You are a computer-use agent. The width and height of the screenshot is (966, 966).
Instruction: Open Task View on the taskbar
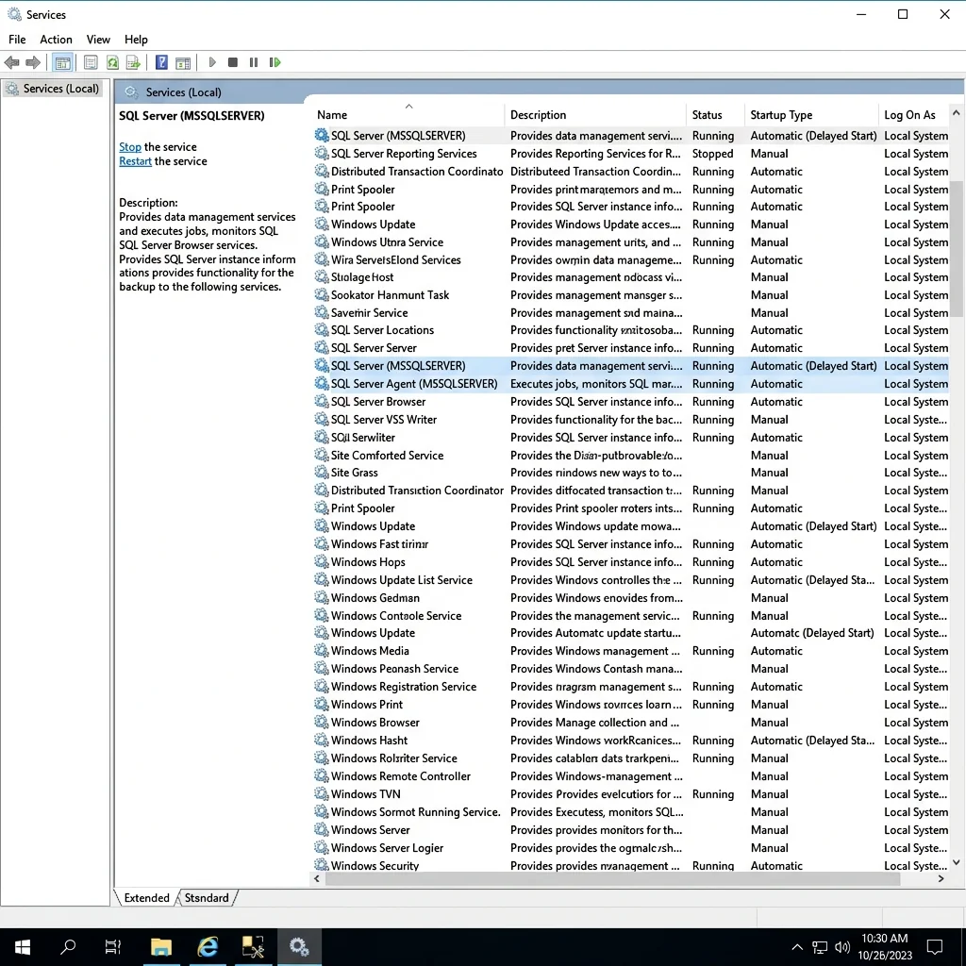tap(113, 947)
